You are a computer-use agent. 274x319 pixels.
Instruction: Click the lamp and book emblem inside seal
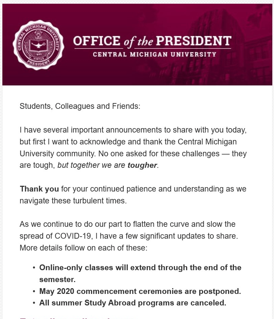pyautogui.click(x=38, y=45)
